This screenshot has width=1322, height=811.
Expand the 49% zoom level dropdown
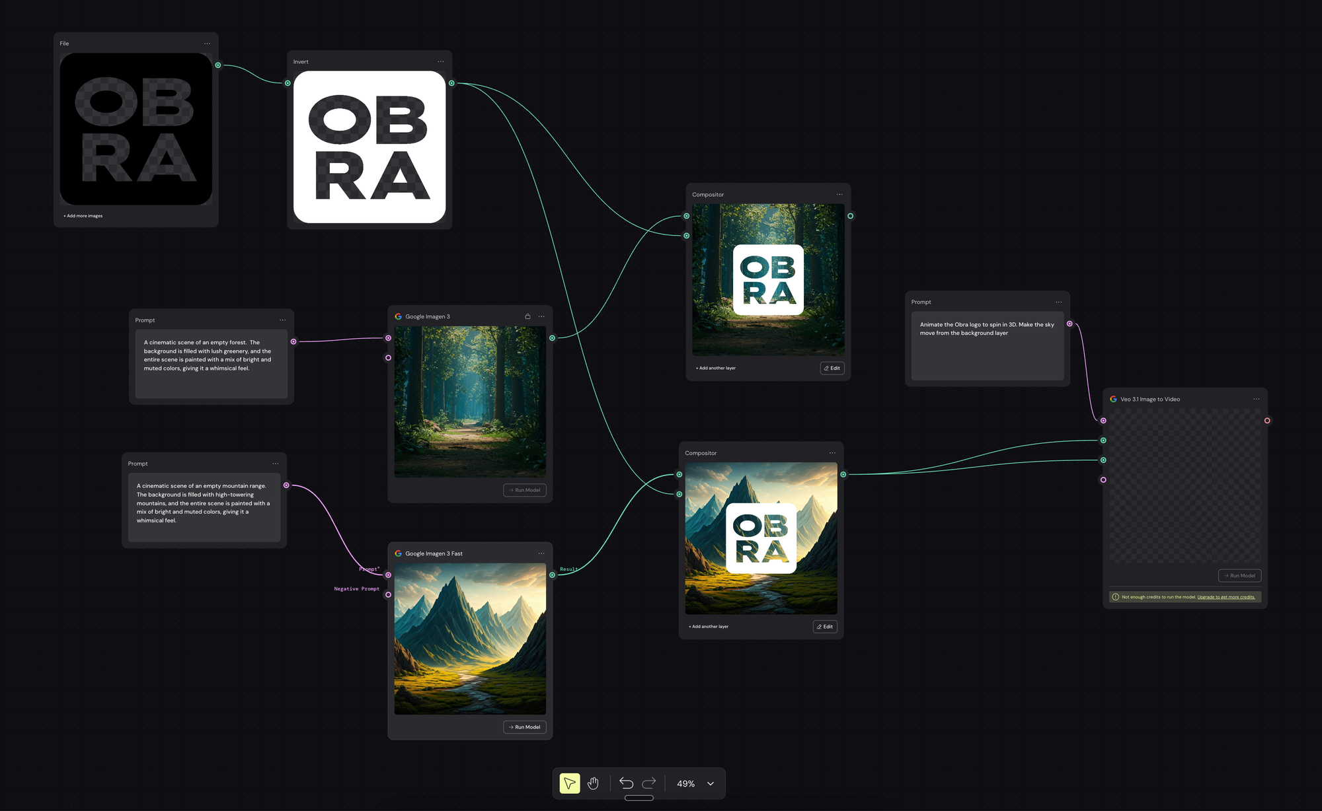tap(711, 784)
